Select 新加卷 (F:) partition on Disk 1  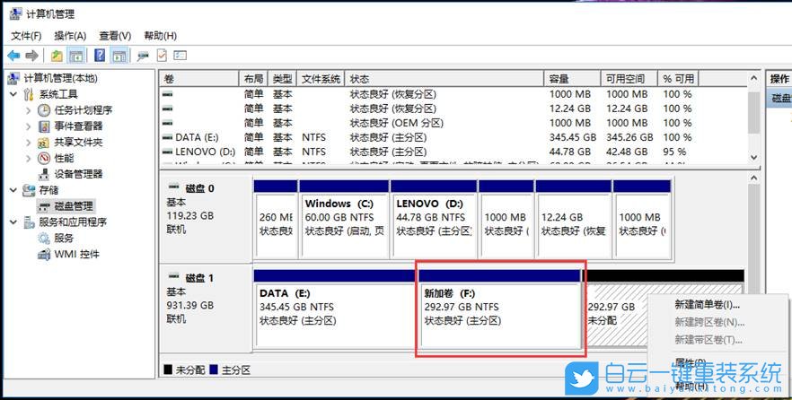click(500, 309)
